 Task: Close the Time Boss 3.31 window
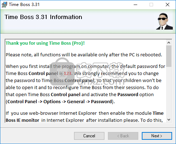point(168,5)
